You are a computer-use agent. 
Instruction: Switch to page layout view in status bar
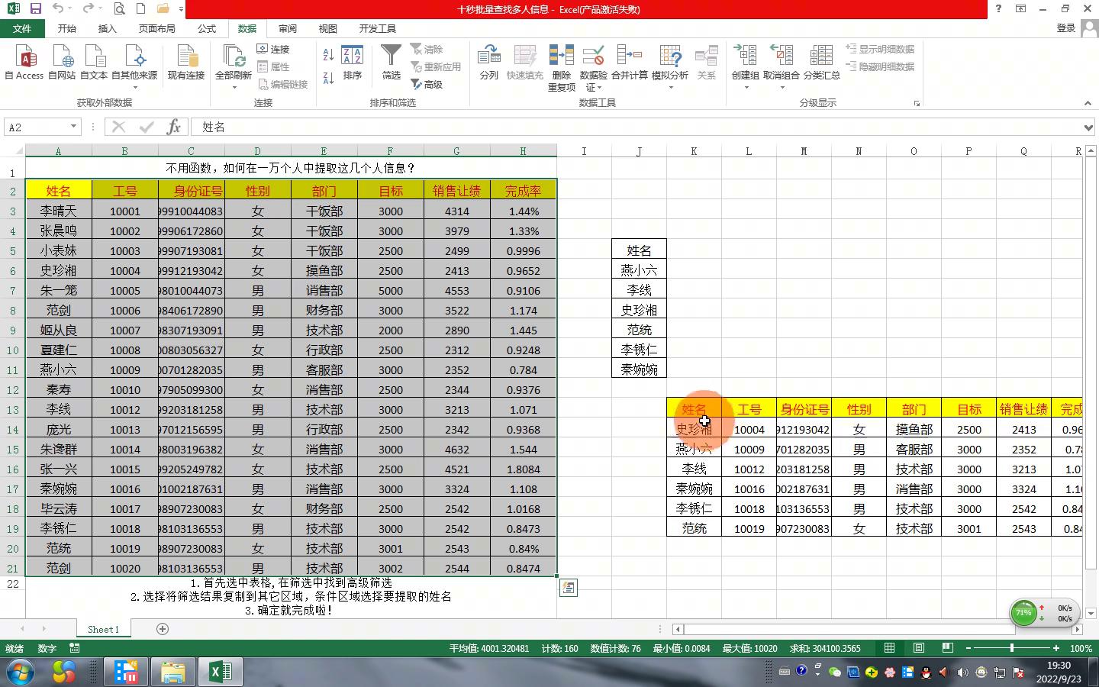click(x=919, y=648)
